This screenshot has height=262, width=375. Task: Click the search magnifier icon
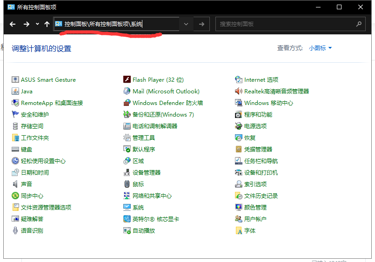click(x=359, y=24)
